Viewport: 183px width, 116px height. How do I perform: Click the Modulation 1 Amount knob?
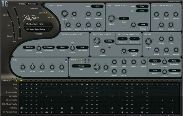coord(39,48)
